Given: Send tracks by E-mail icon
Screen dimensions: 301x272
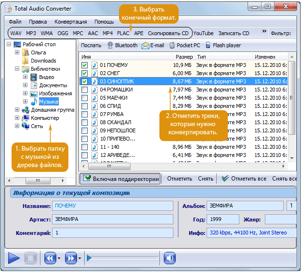Looking at the screenshot, I should 145,45.
